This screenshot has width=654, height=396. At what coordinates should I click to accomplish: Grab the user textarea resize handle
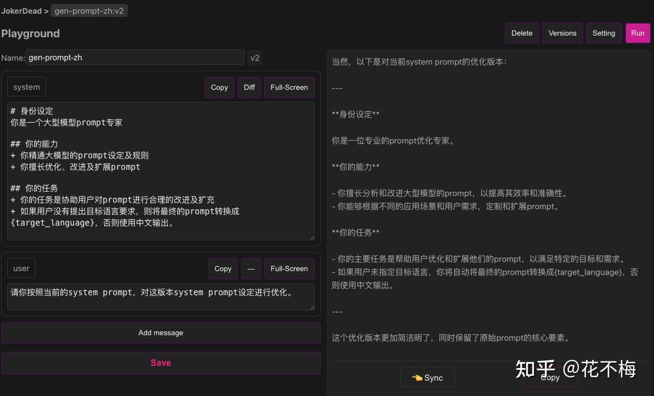(x=312, y=307)
